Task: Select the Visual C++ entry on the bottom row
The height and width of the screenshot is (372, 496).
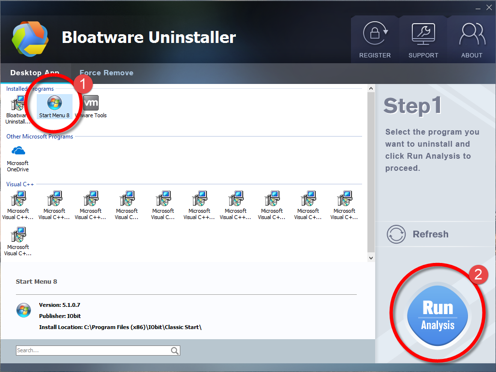Action: point(18,241)
